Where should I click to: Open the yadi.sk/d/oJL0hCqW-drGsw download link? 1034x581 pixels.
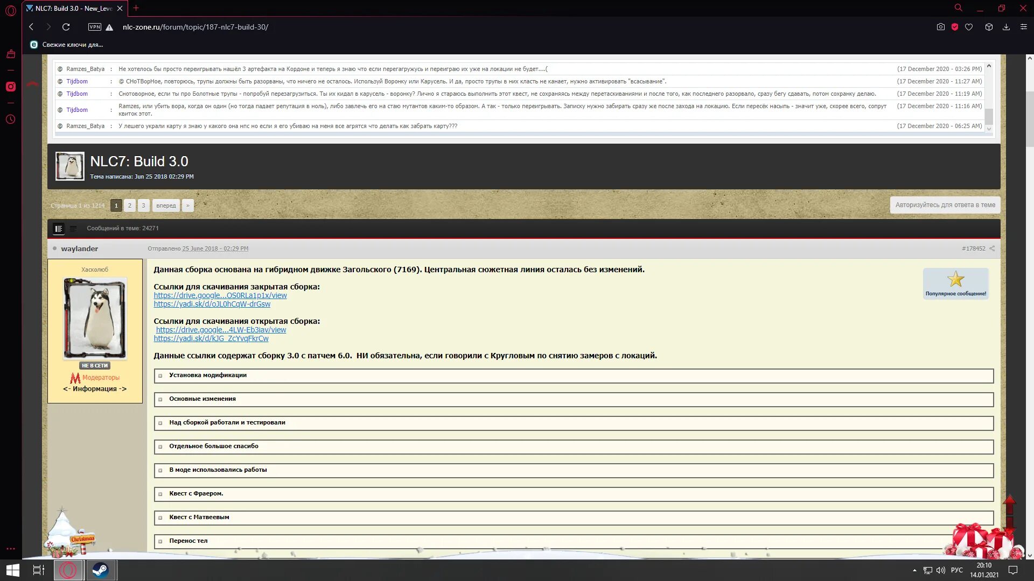point(212,304)
